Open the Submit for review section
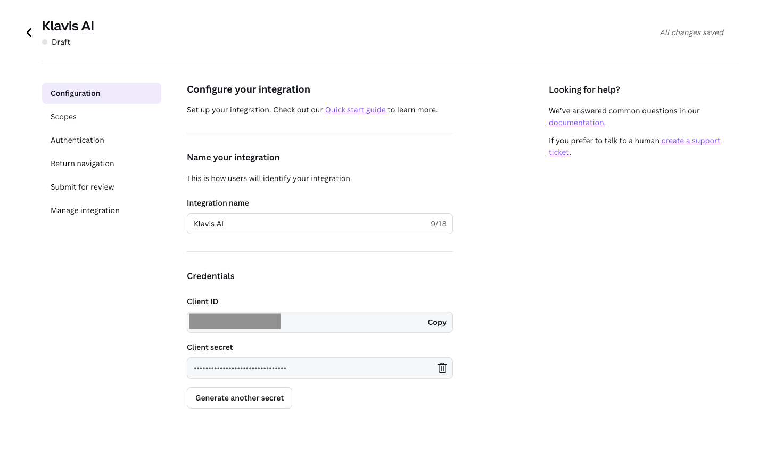 [102, 187]
